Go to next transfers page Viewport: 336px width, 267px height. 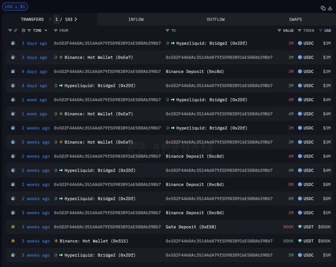[x=76, y=19]
